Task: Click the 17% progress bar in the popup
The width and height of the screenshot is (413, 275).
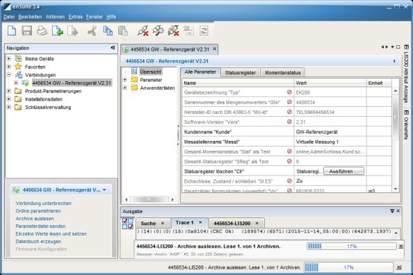Action: pos(352,247)
